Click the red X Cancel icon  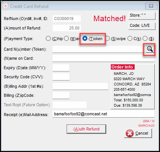click(129, 133)
